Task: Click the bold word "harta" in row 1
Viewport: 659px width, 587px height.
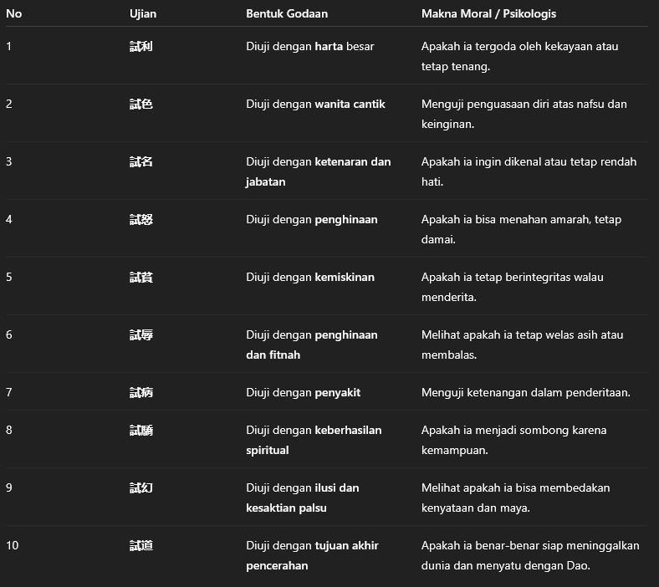Action: click(x=329, y=47)
